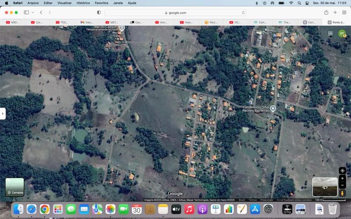Viewport: 351px width, 219px height.
Task: Zoom out with the map minus button
Action: [x=342, y=185]
